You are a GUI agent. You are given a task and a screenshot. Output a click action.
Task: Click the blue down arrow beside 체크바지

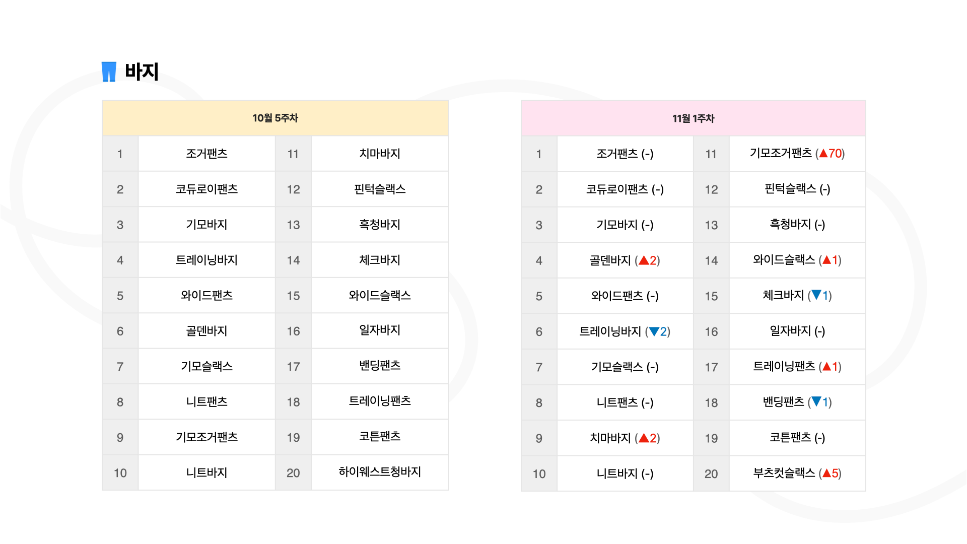click(x=816, y=295)
